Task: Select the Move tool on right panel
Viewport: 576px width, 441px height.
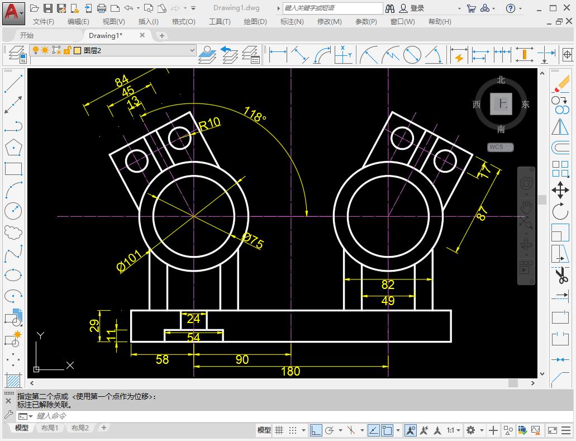Action: 560,191
